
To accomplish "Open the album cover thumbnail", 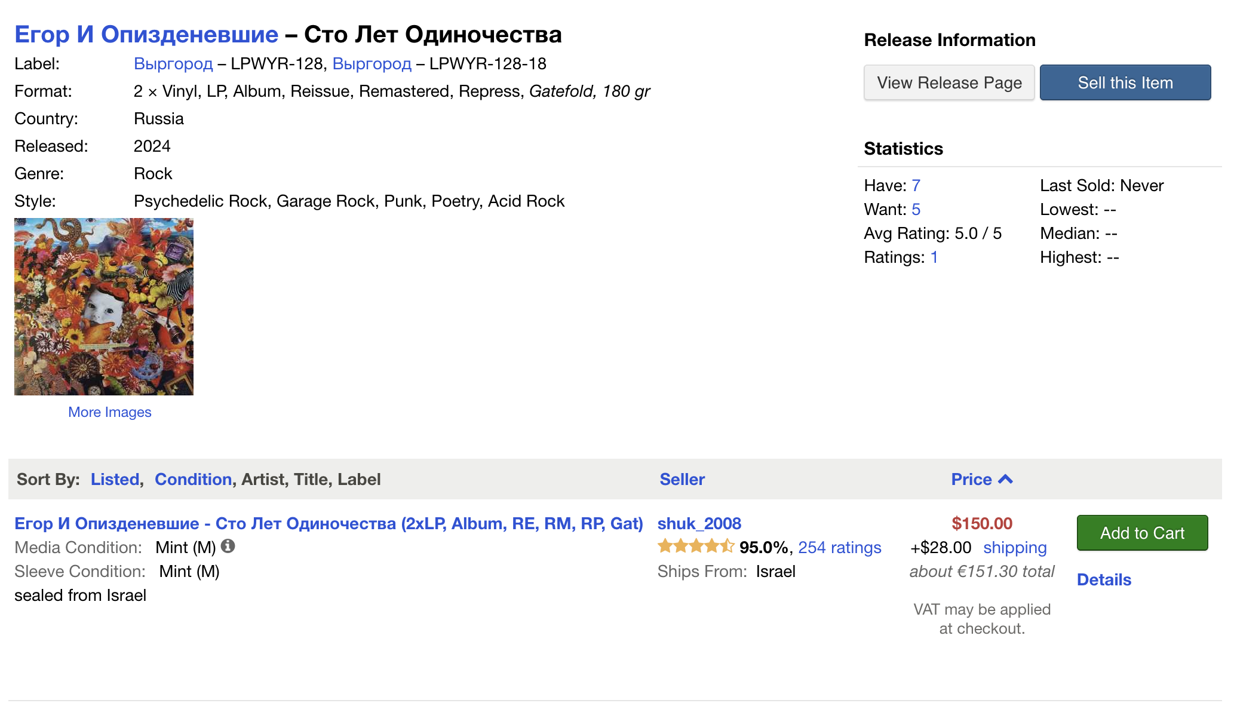I will (x=104, y=306).
